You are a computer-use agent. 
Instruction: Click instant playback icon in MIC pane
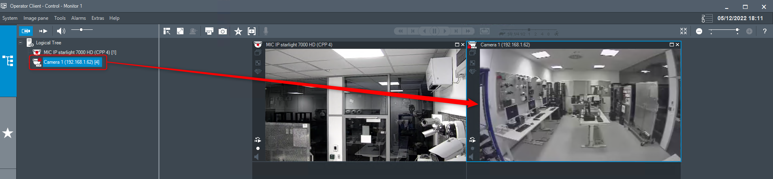click(258, 140)
